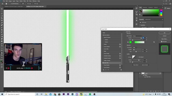Open the Layer menu
This screenshot has width=172, height=96.
[14, 1]
